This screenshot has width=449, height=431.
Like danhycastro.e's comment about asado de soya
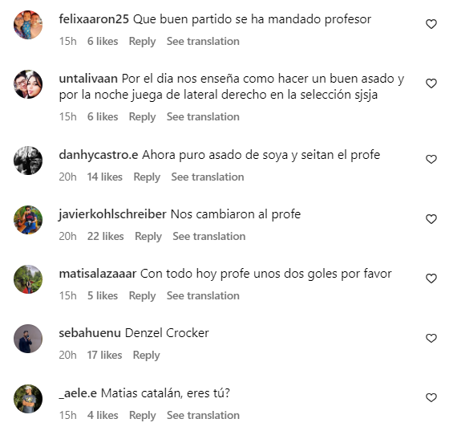(x=431, y=160)
